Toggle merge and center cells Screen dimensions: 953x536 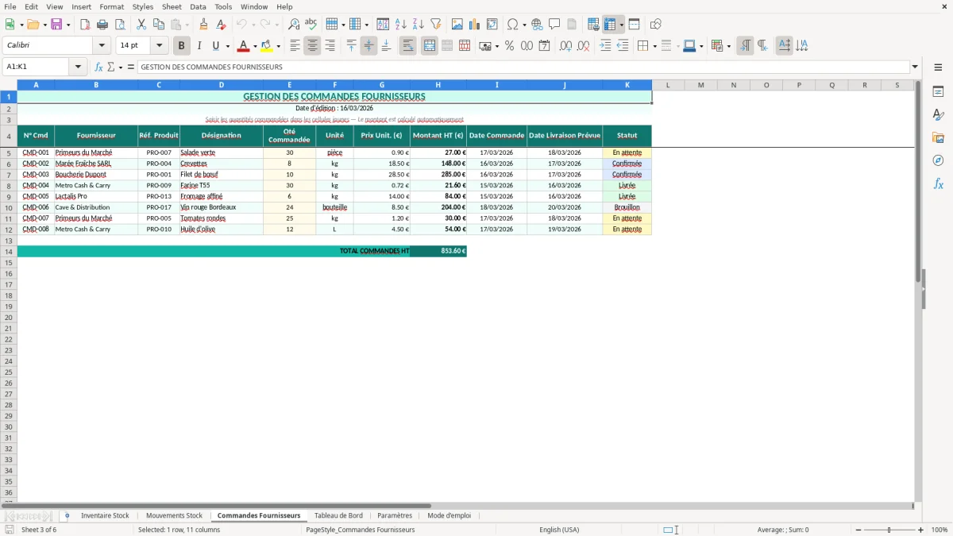point(430,46)
